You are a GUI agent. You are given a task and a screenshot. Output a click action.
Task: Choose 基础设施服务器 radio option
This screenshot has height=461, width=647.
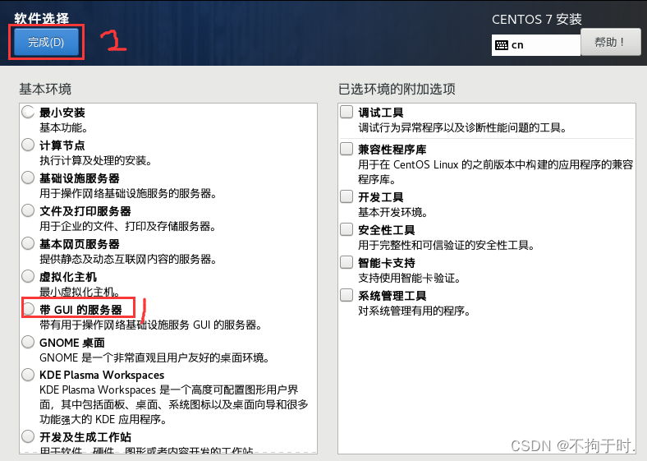pos(28,177)
